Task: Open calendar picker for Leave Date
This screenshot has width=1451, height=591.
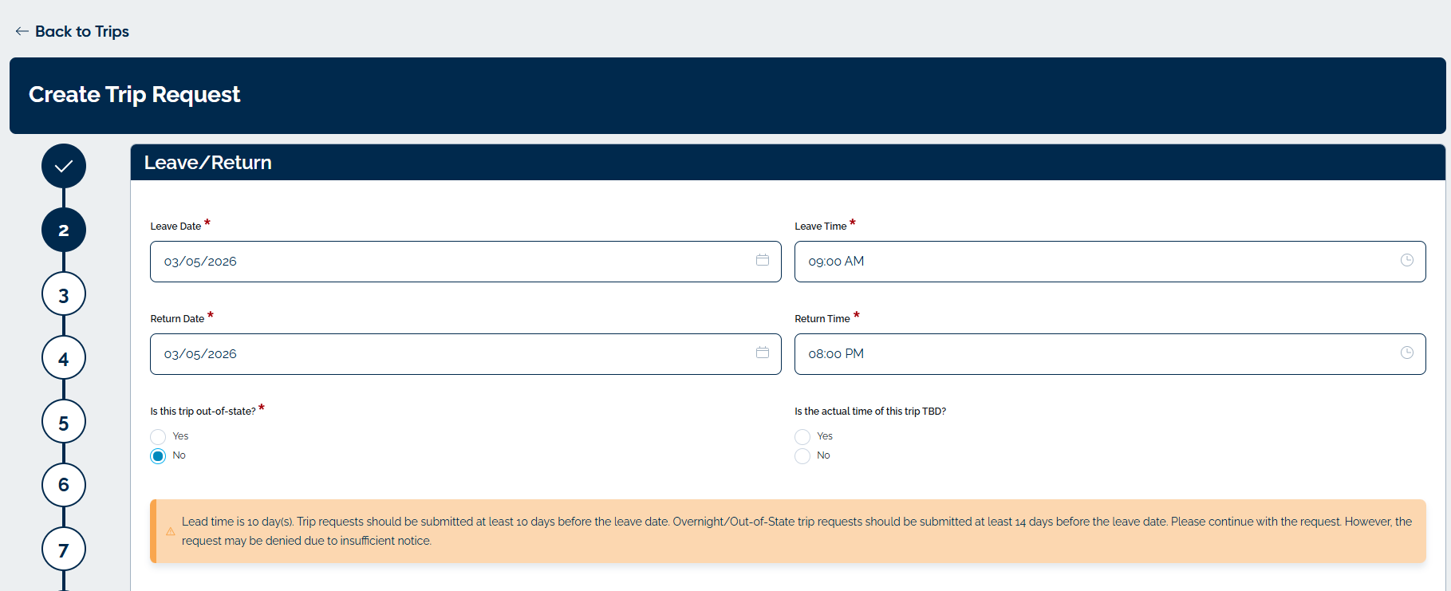Action: (x=763, y=260)
